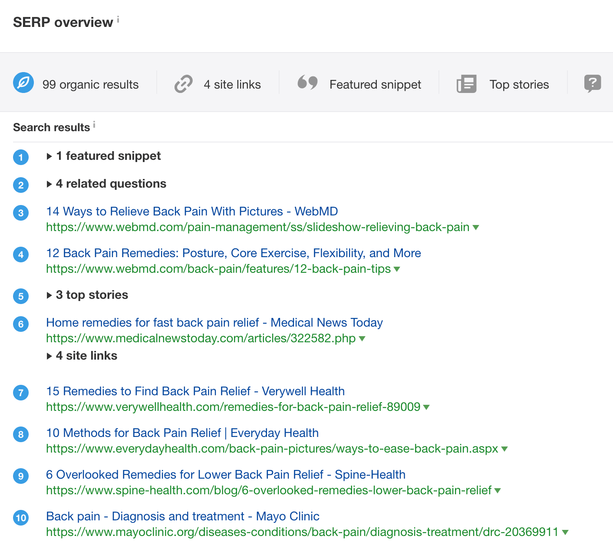This screenshot has height=549, width=613.
Task: Click the medicalnewstoday.com articles URL
Action: (x=201, y=338)
